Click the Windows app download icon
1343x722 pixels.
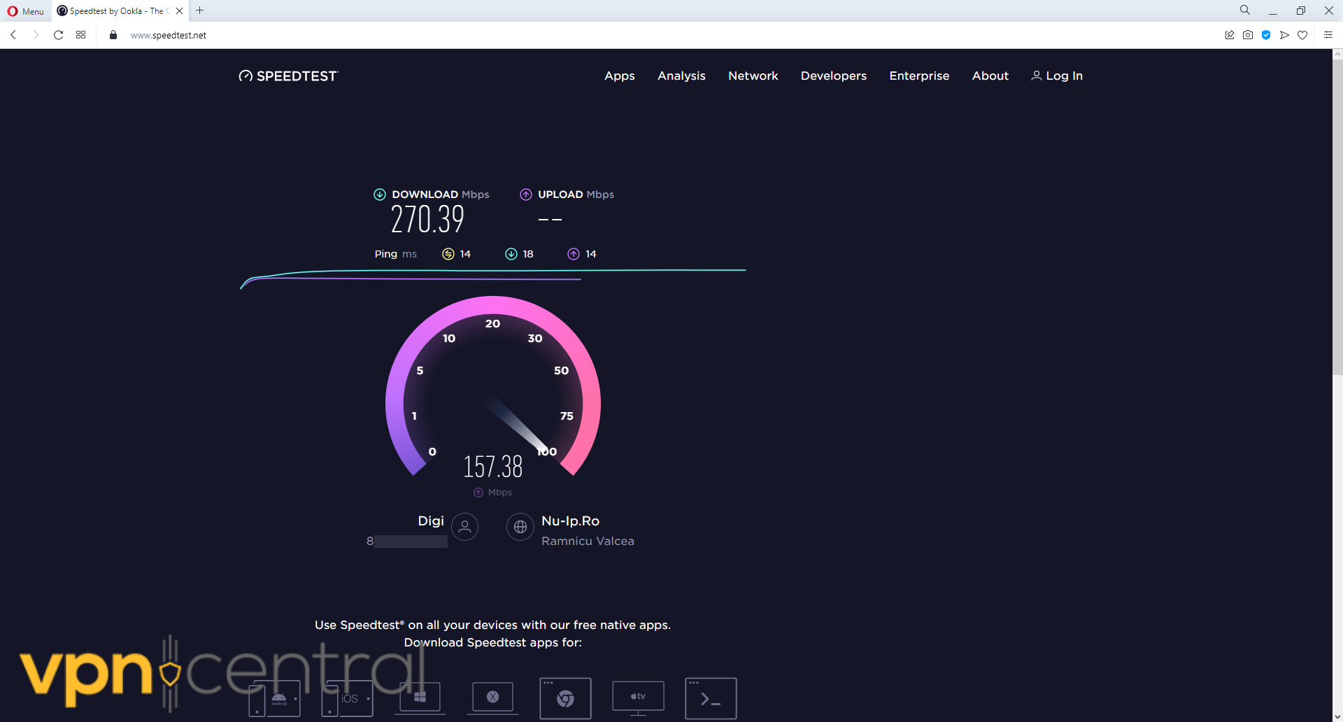pos(420,698)
